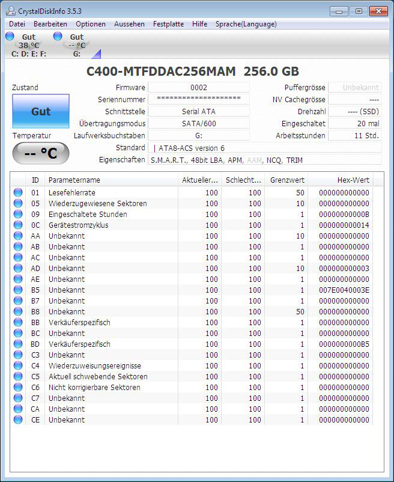Click the Laufwerksbuchstaben field G:

point(199,135)
